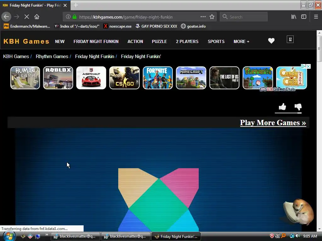Open the Firefox hamburger menu
The width and height of the screenshot is (322, 241).
[316, 17]
